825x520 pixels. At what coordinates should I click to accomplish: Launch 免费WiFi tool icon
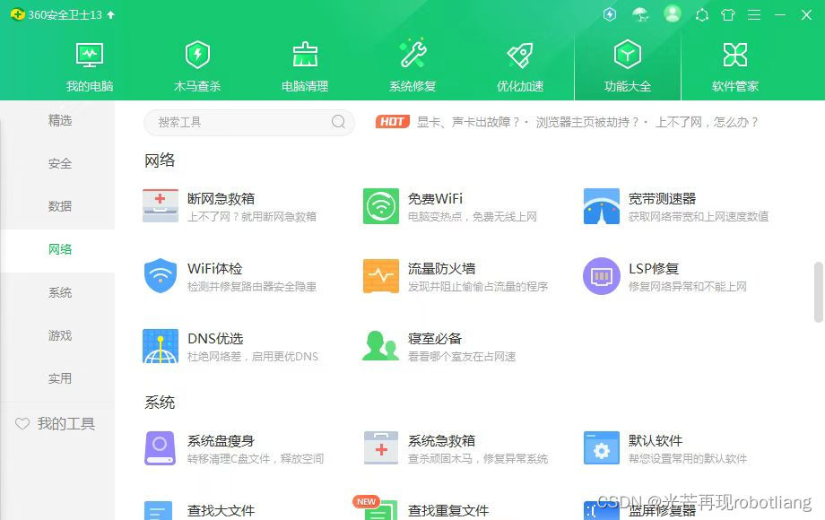[381, 206]
